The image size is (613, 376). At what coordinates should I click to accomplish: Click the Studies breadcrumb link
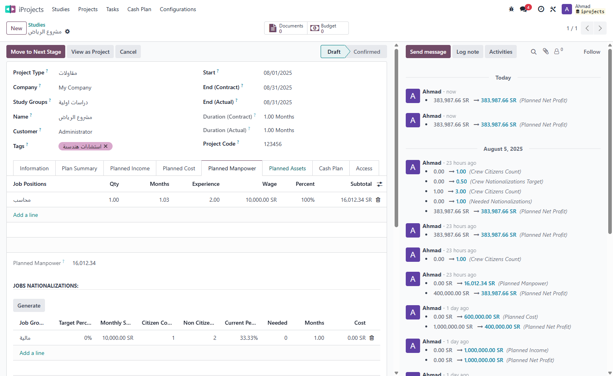point(37,25)
